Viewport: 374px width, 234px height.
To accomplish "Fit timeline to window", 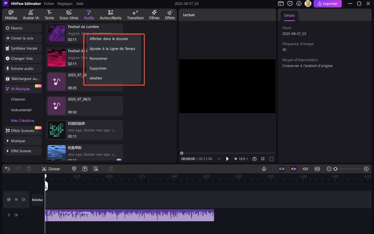I will click(x=317, y=169).
